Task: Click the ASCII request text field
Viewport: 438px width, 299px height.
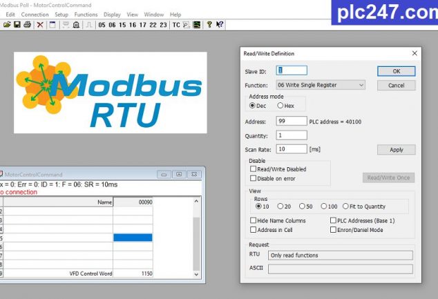Action: point(341,269)
